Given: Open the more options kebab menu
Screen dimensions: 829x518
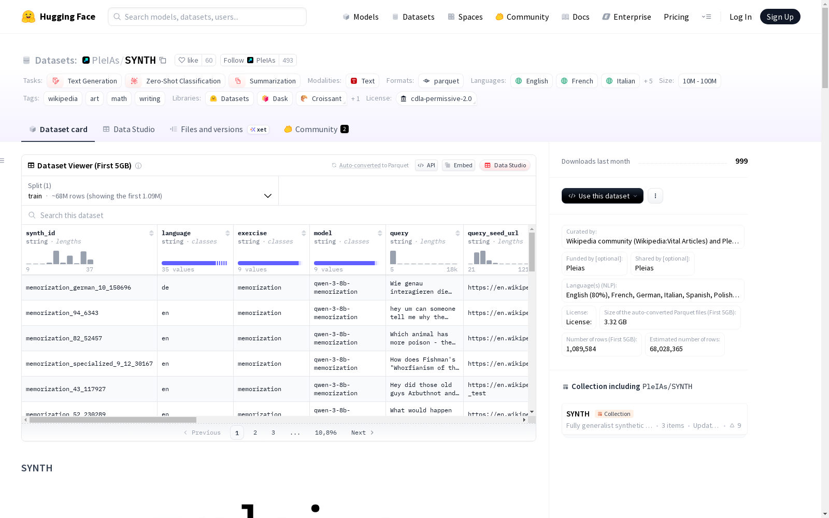Looking at the screenshot, I should click(x=655, y=196).
